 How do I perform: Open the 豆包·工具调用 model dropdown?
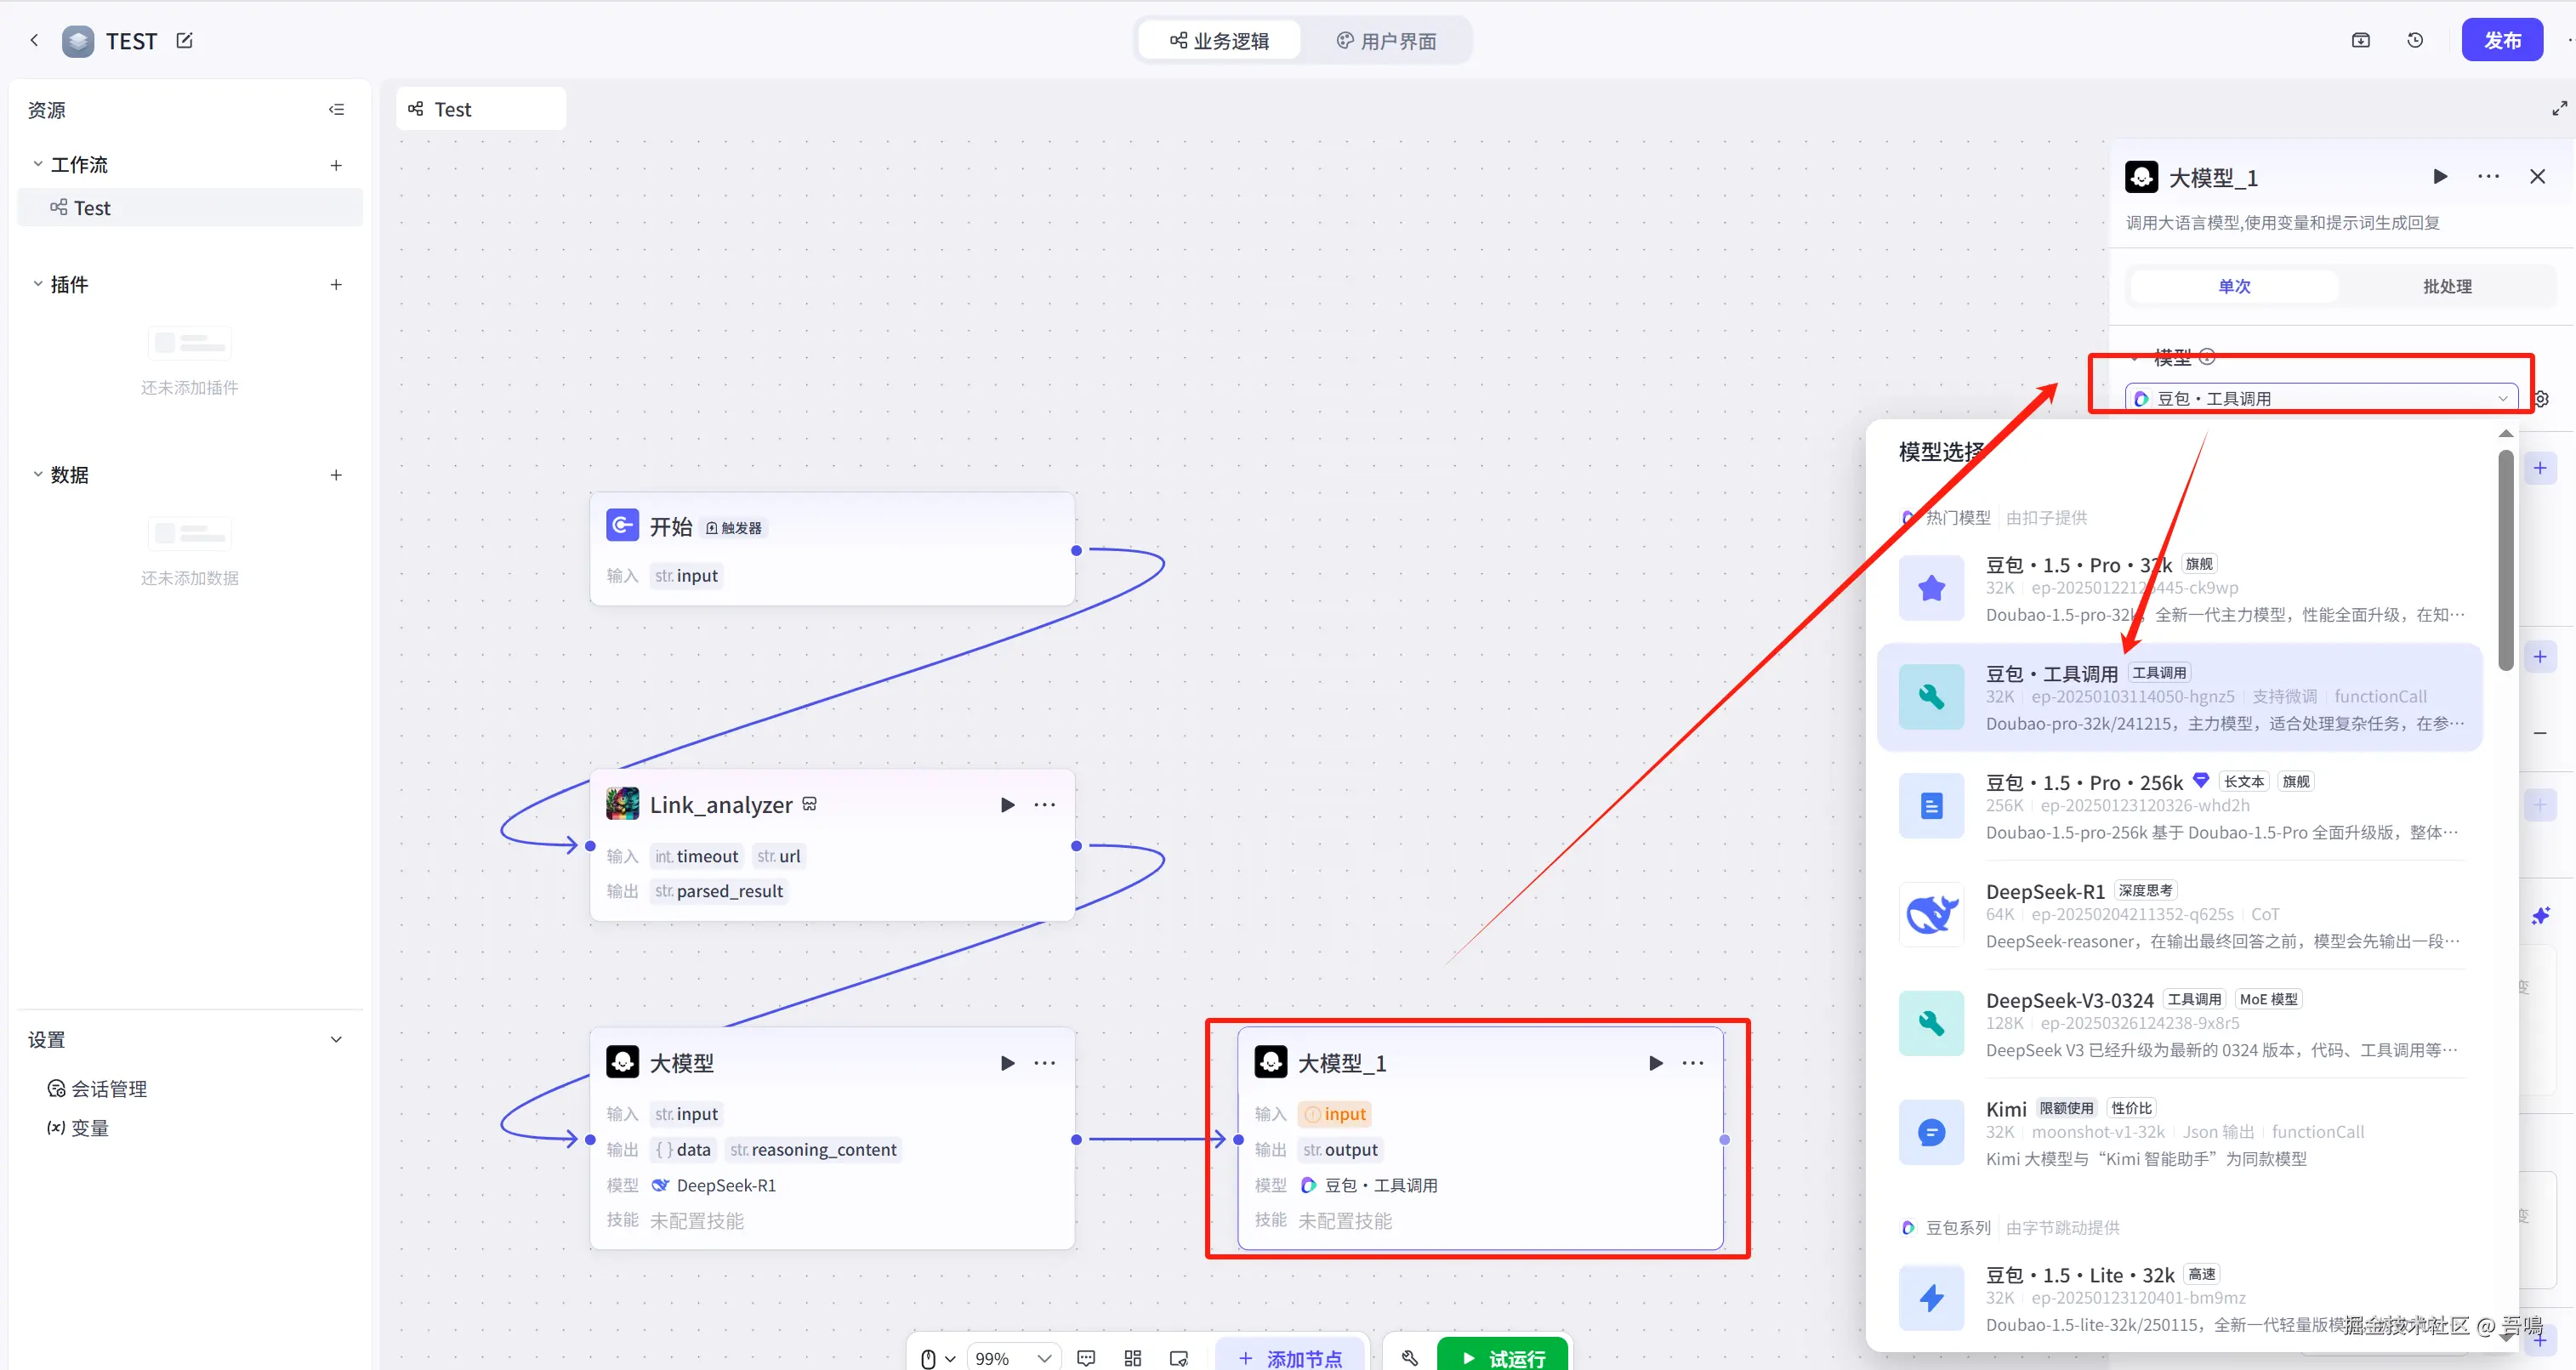coord(2320,399)
